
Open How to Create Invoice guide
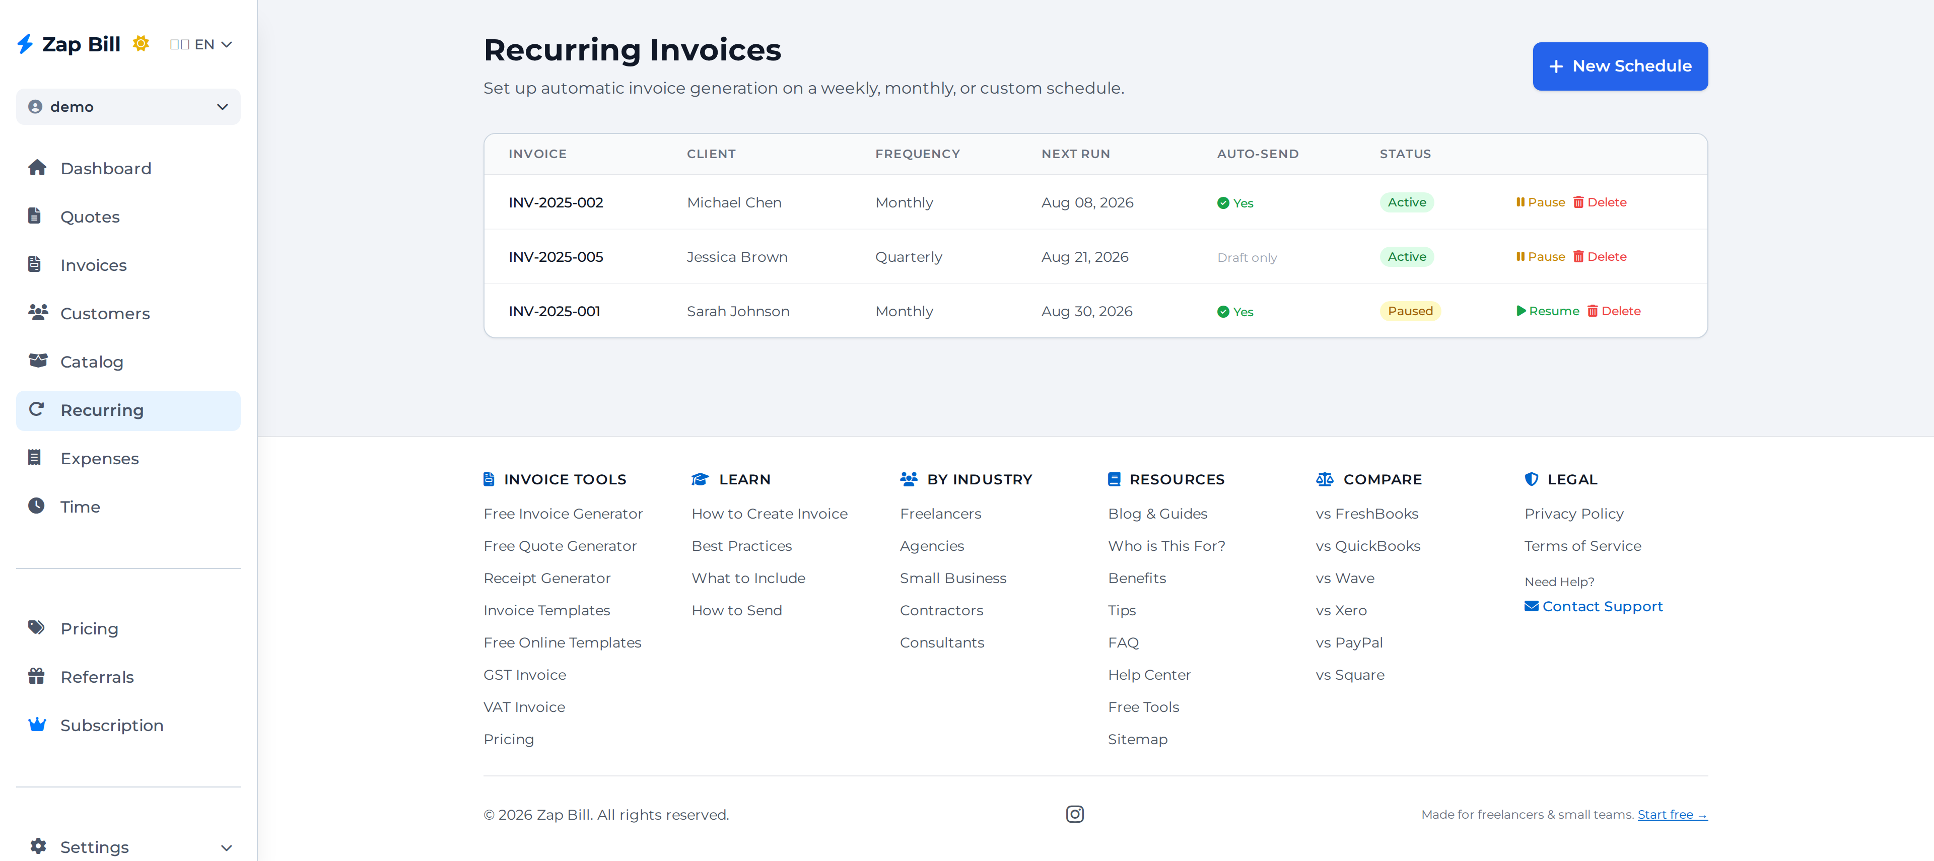[x=770, y=514]
